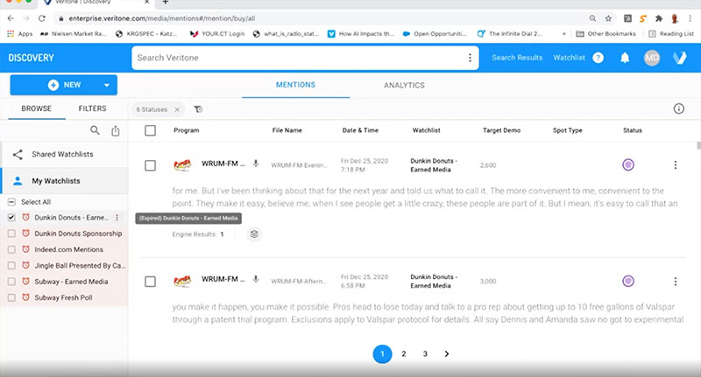Open search bar options three-dot menu
701x377 pixels.
pos(470,58)
